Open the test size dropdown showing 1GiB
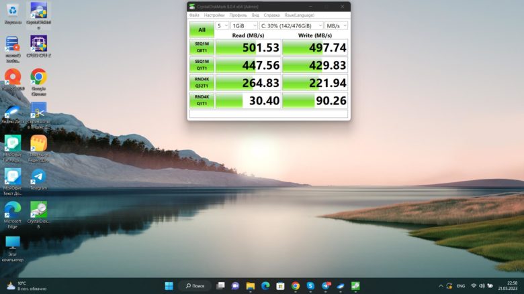The width and height of the screenshot is (524, 294). (244, 25)
